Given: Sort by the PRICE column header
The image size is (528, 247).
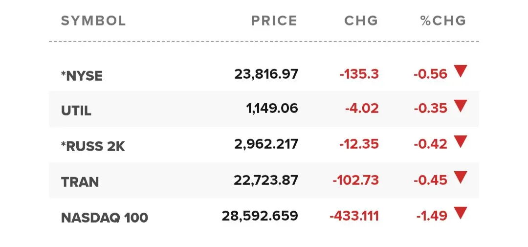Looking at the screenshot, I should pyautogui.click(x=274, y=21).
